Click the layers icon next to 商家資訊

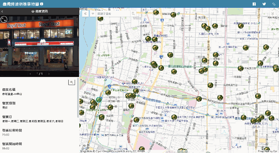tap(33, 11)
